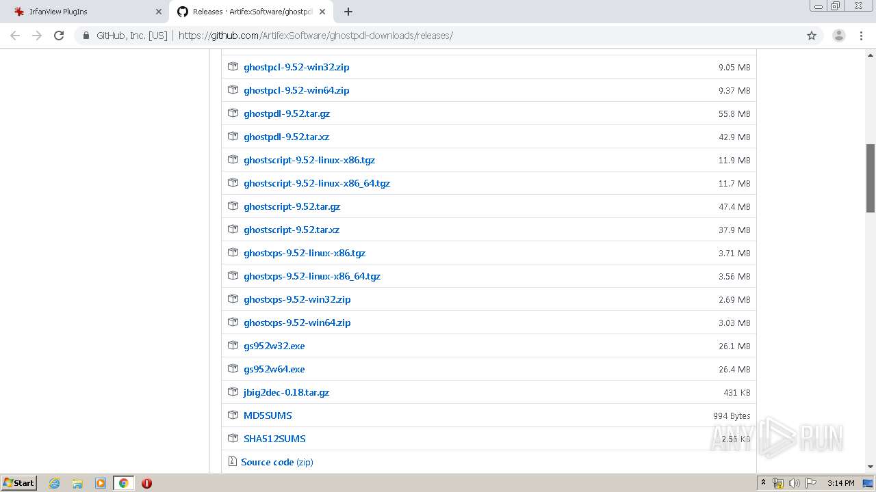Download ghostxps-9.52-linux-x86_64.tgz

[x=312, y=276]
